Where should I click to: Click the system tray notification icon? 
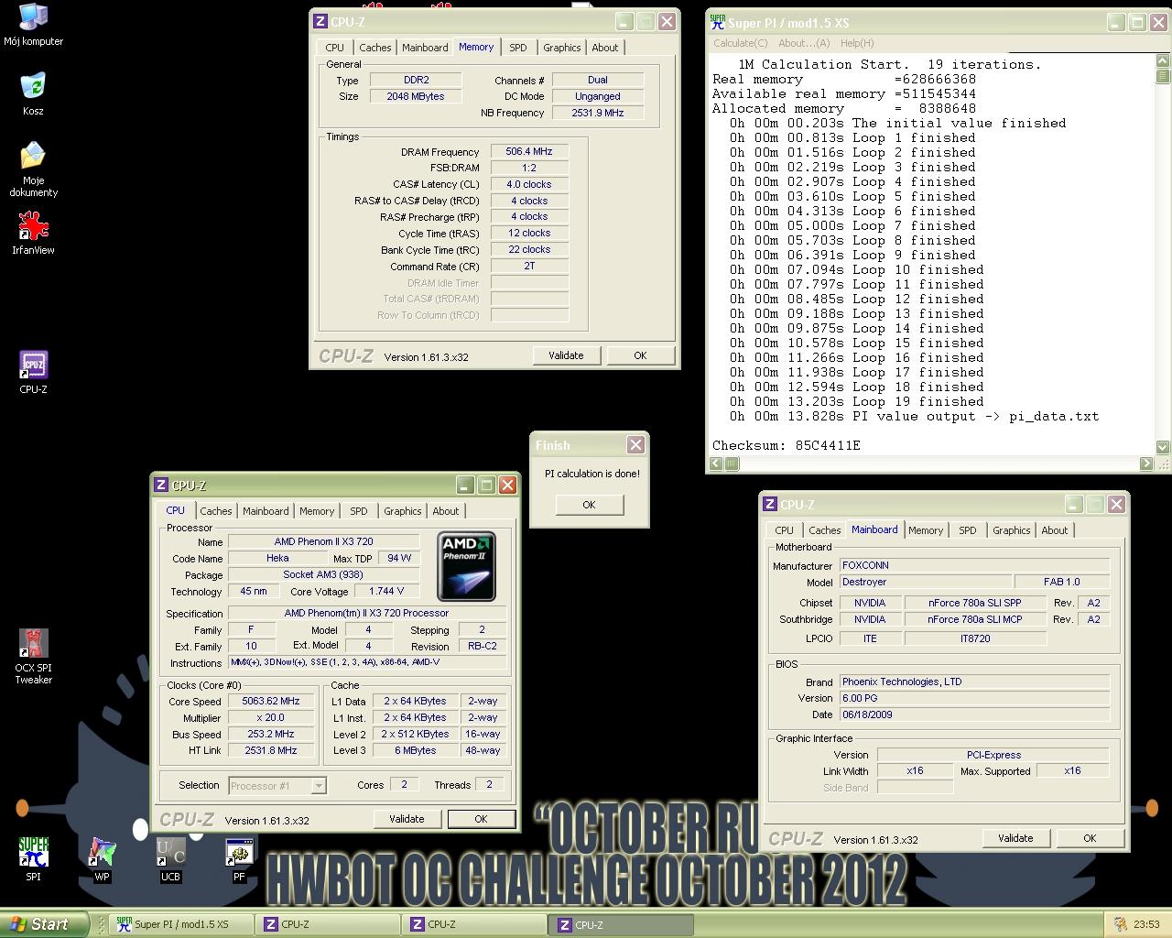(1120, 924)
